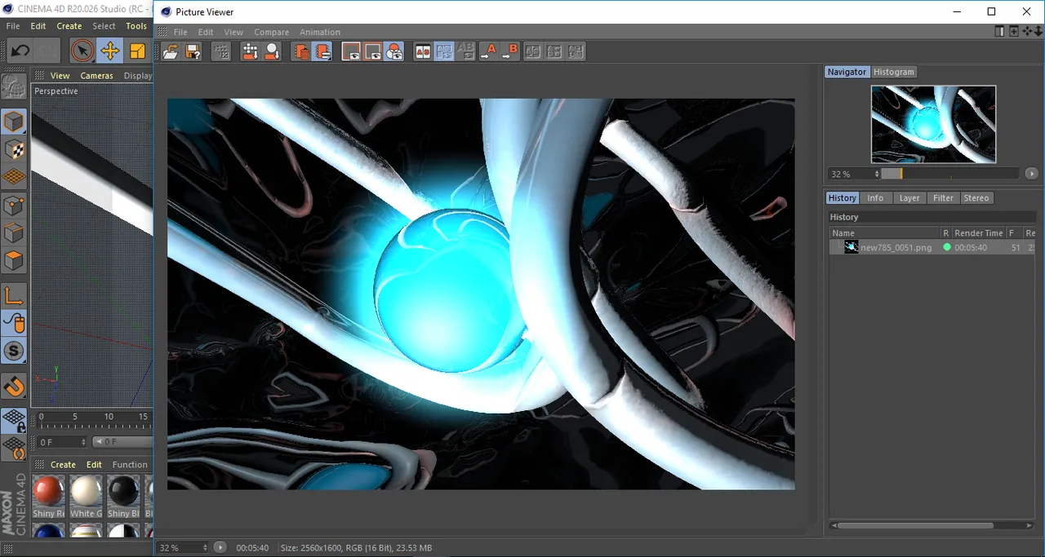
Task: Select Edges mode cube icon
Action: [14, 233]
